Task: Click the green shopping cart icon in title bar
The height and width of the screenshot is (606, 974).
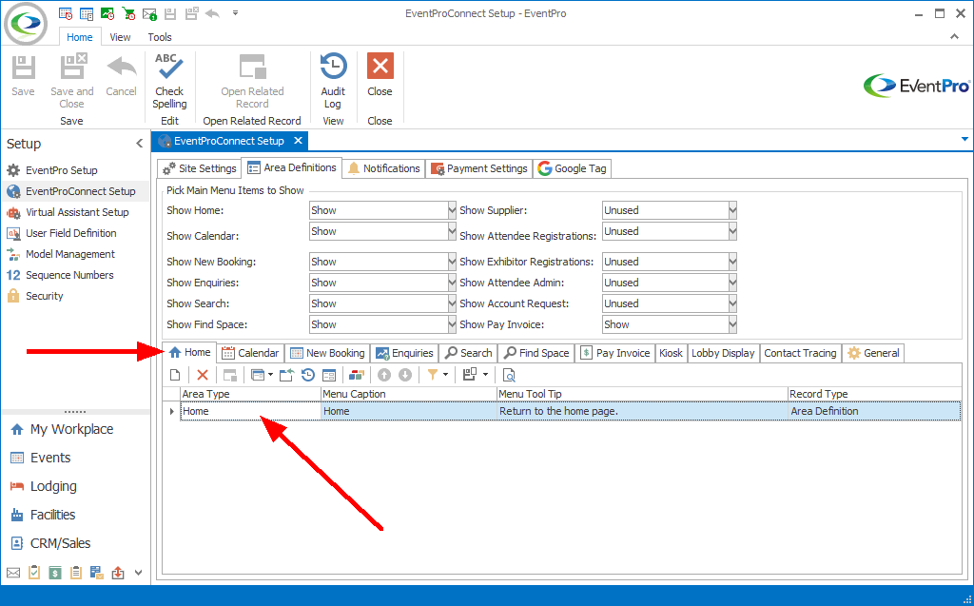Action: 128,13
